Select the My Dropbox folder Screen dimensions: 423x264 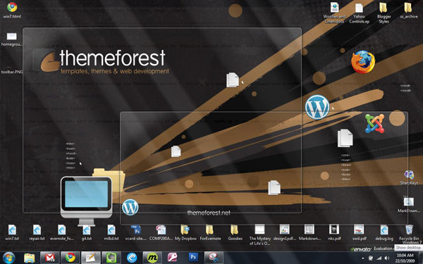185,233
